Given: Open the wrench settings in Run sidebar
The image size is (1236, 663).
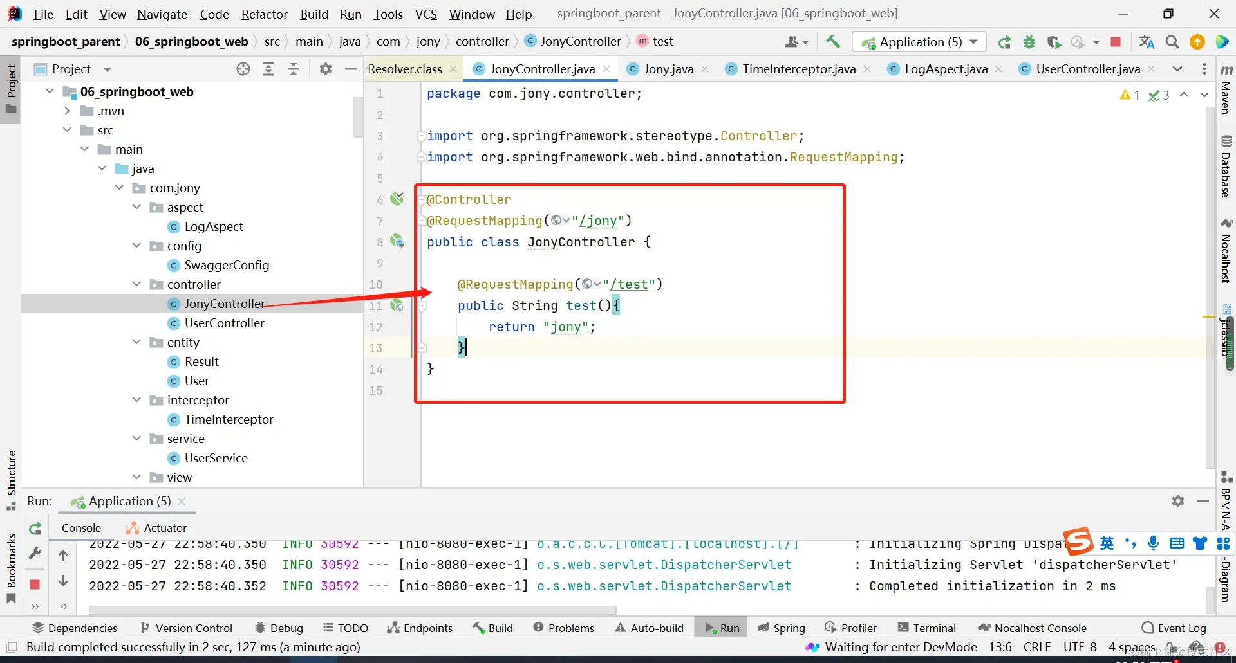Looking at the screenshot, I should pos(35,553).
